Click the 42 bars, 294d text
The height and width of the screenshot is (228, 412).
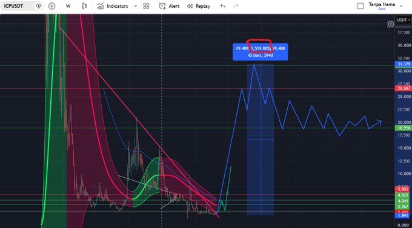click(x=260, y=56)
